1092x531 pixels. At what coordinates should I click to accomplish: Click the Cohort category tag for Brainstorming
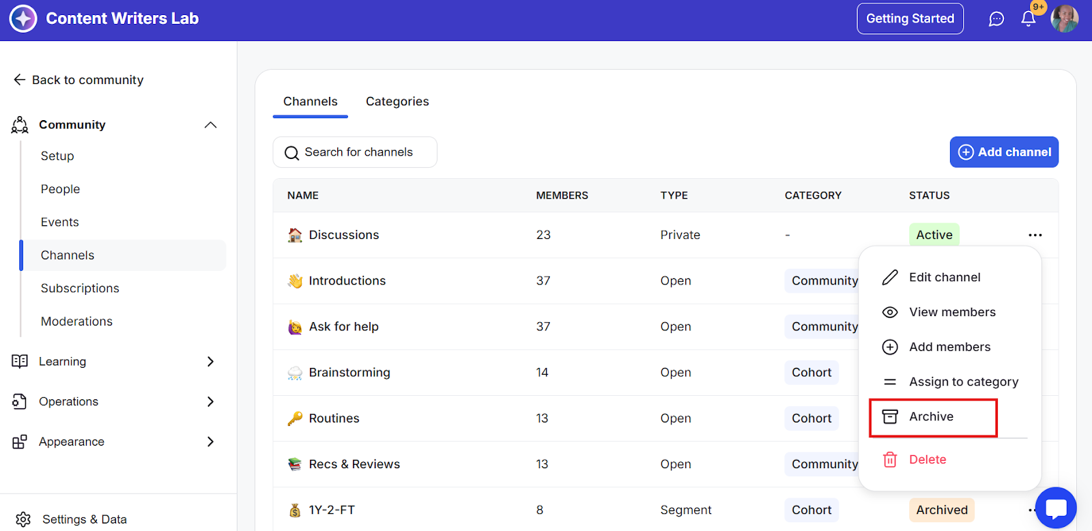[811, 373]
